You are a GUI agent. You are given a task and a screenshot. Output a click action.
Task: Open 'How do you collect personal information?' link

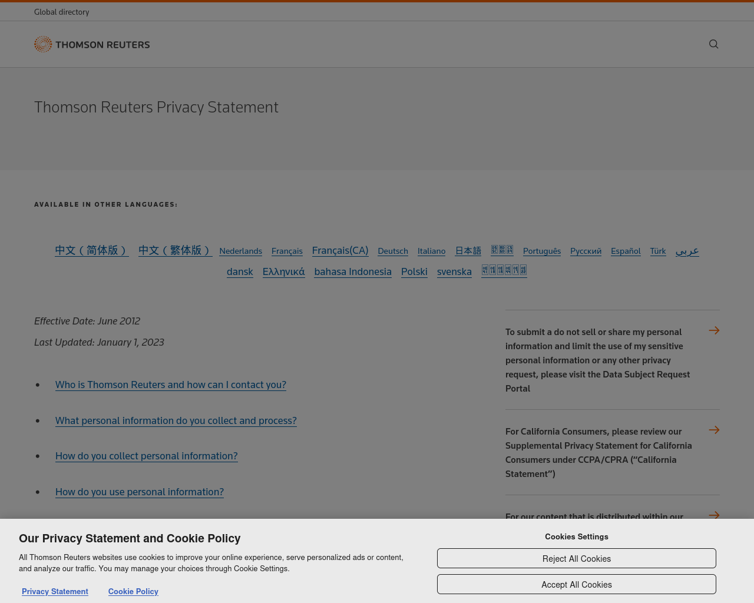point(147,456)
